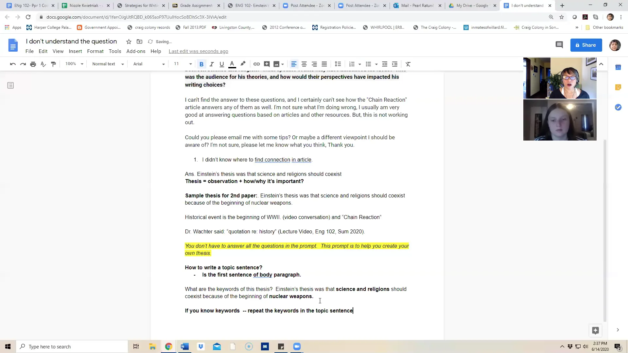Toggle center text alignment
The image size is (628, 353).
pyautogui.click(x=304, y=64)
